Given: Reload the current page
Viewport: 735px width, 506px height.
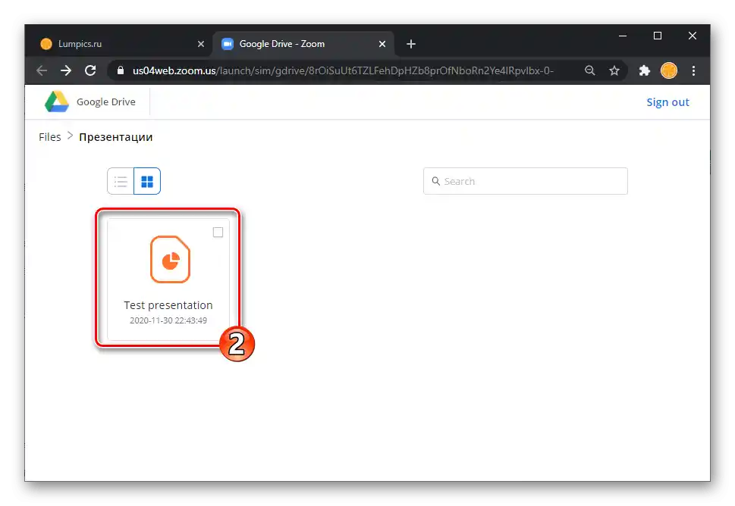Looking at the screenshot, I should point(90,70).
